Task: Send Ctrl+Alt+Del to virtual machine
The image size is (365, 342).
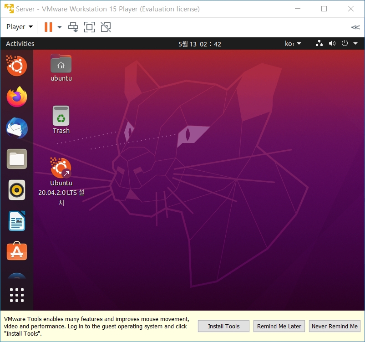Action: pos(73,27)
